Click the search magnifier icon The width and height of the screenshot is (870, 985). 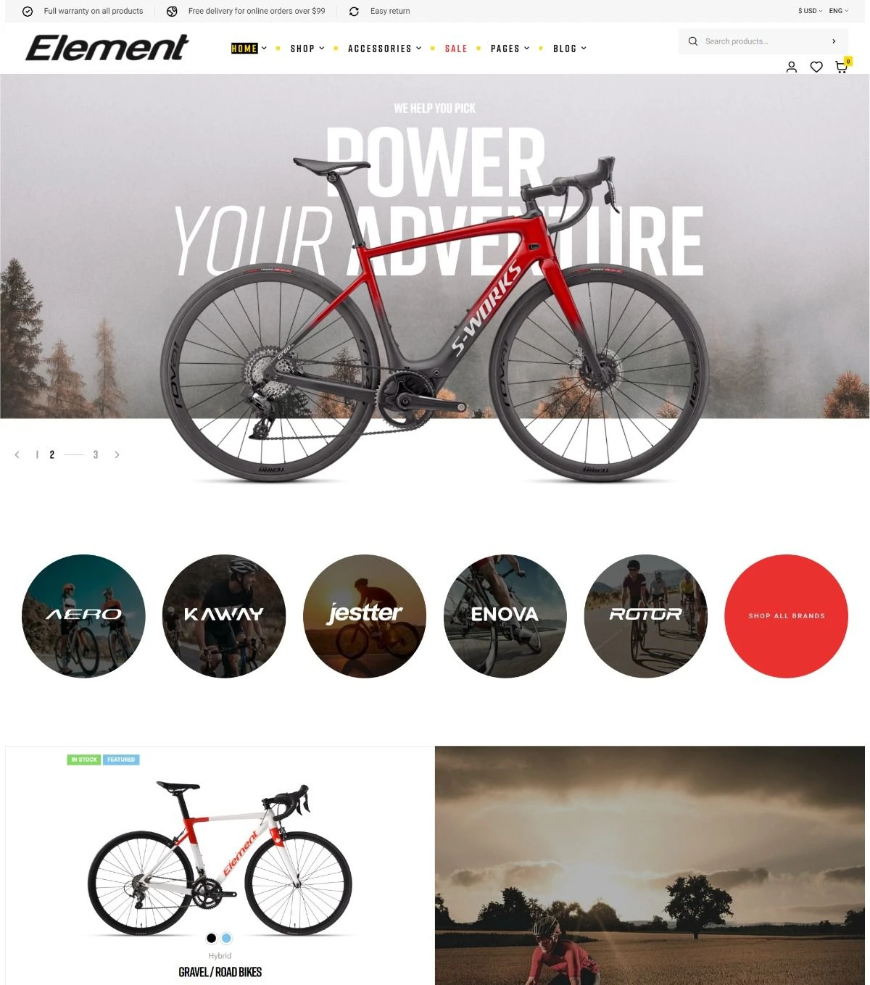[693, 41]
